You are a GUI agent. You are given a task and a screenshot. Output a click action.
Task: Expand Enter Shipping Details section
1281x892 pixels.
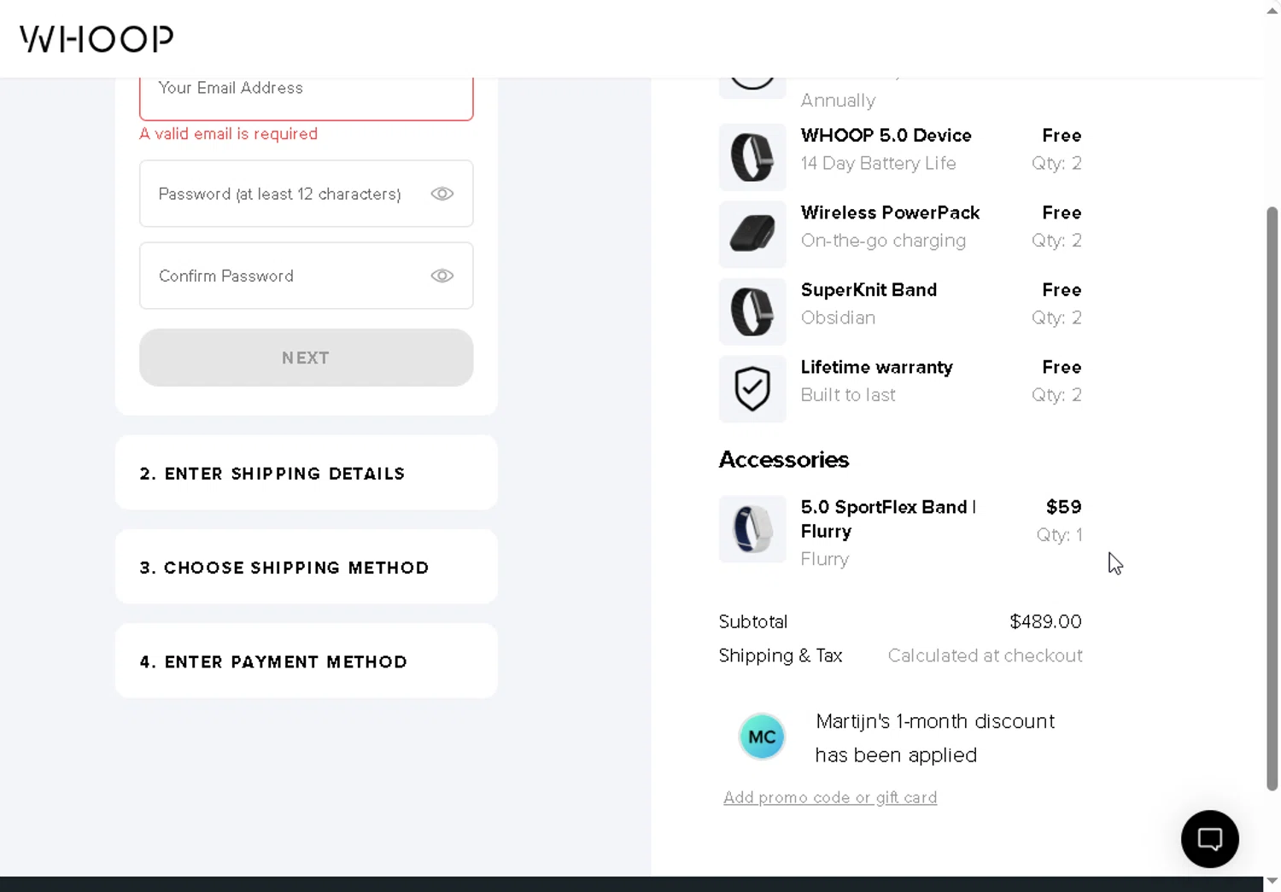[x=307, y=473]
